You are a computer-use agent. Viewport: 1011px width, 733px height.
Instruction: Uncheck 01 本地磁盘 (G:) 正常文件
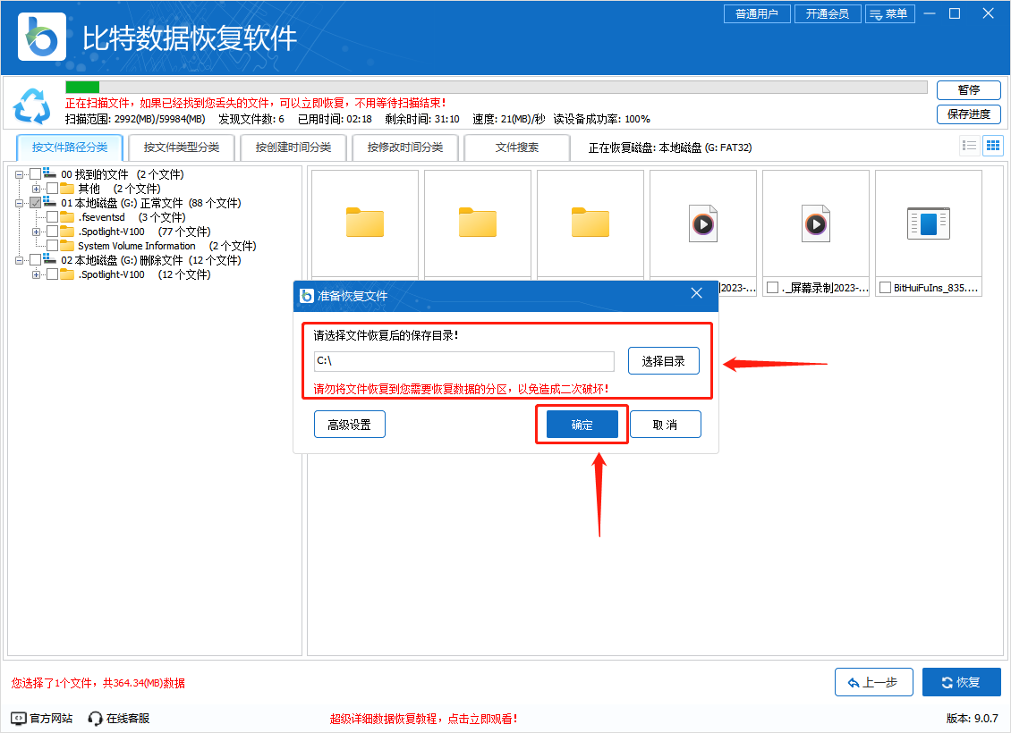tap(34, 203)
